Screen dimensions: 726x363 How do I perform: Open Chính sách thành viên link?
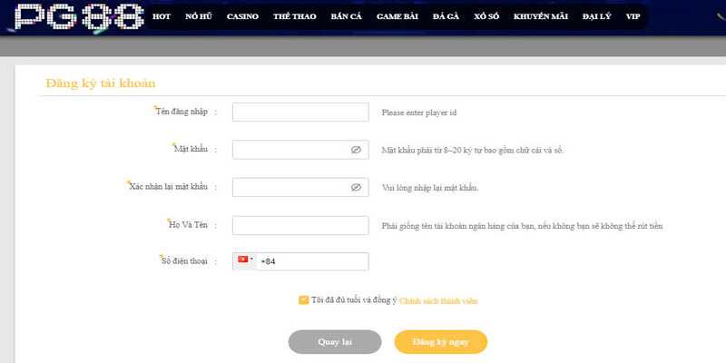pos(438,301)
